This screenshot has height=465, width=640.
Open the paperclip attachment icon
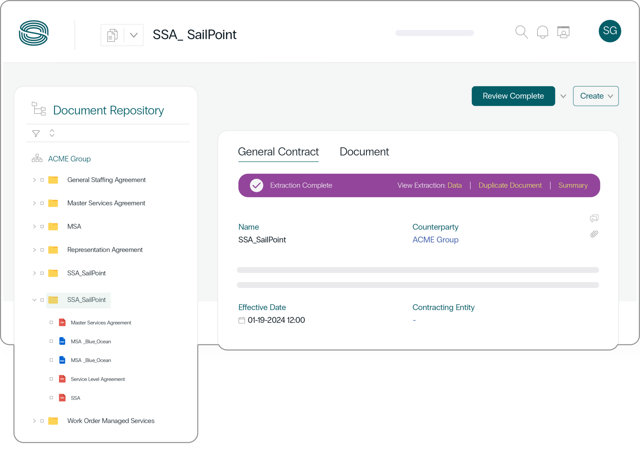[x=594, y=234]
